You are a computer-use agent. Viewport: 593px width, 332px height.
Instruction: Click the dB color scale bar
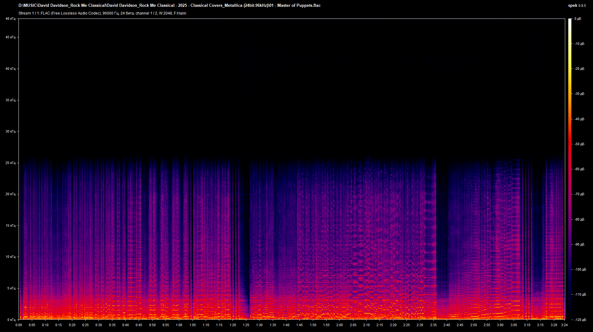point(570,169)
